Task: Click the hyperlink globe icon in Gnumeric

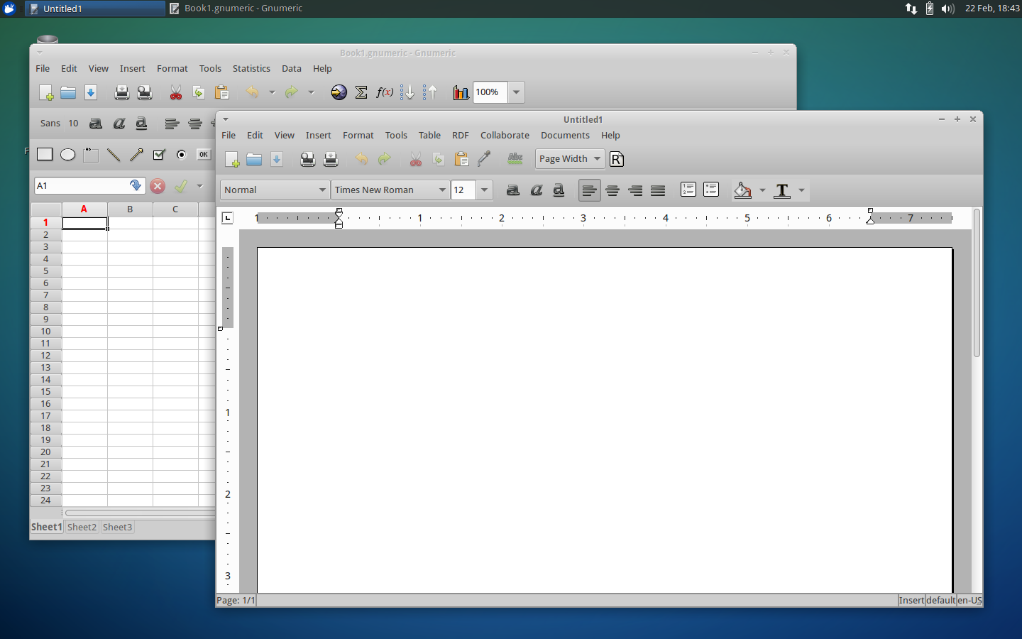Action: pos(339,92)
